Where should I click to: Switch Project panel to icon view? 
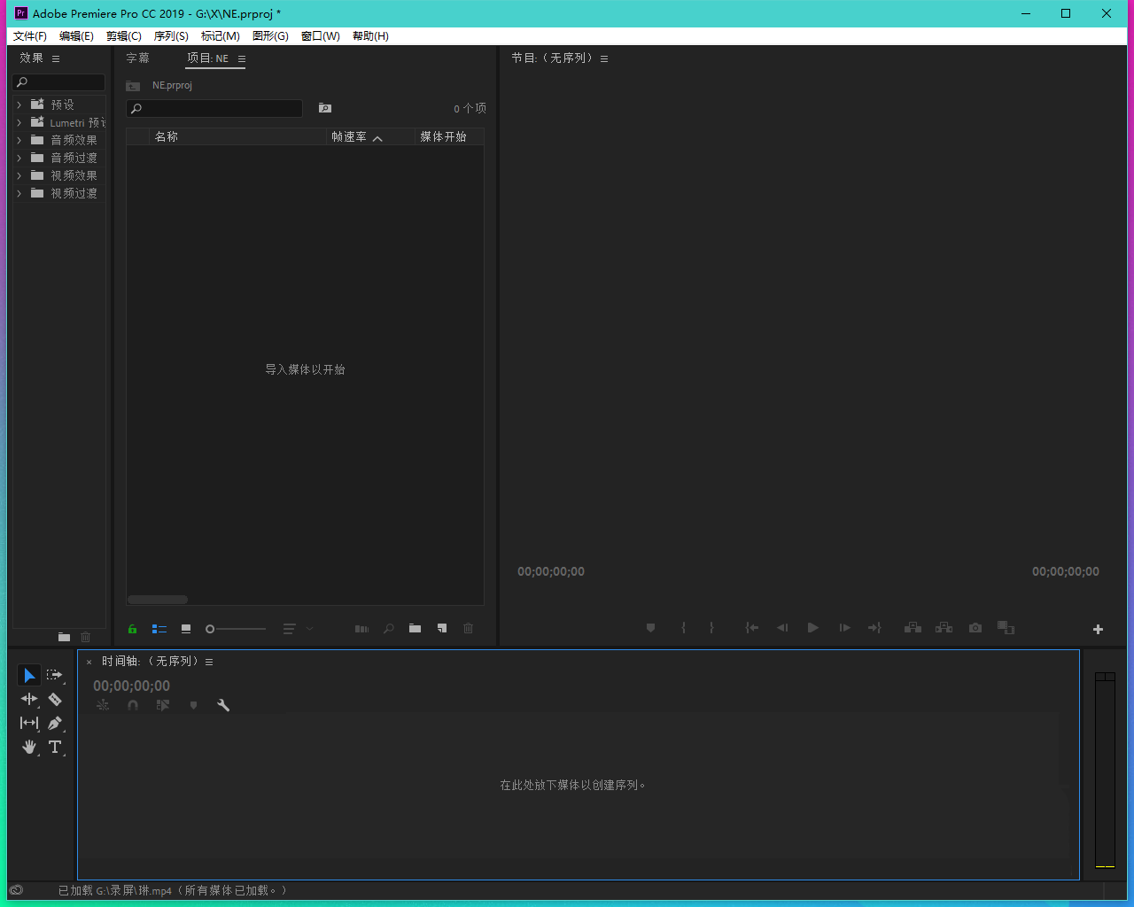(x=186, y=629)
